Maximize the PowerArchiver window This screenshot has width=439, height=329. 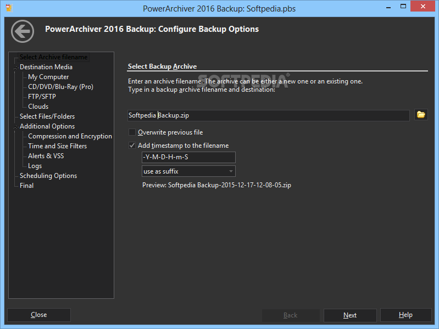point(403,7)
